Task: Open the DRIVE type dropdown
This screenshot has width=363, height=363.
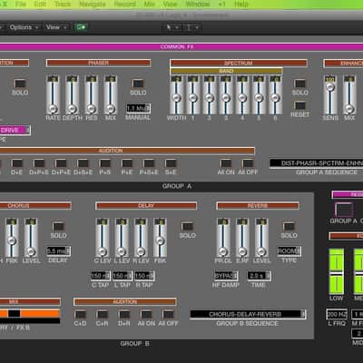Action: click(15, 131)
